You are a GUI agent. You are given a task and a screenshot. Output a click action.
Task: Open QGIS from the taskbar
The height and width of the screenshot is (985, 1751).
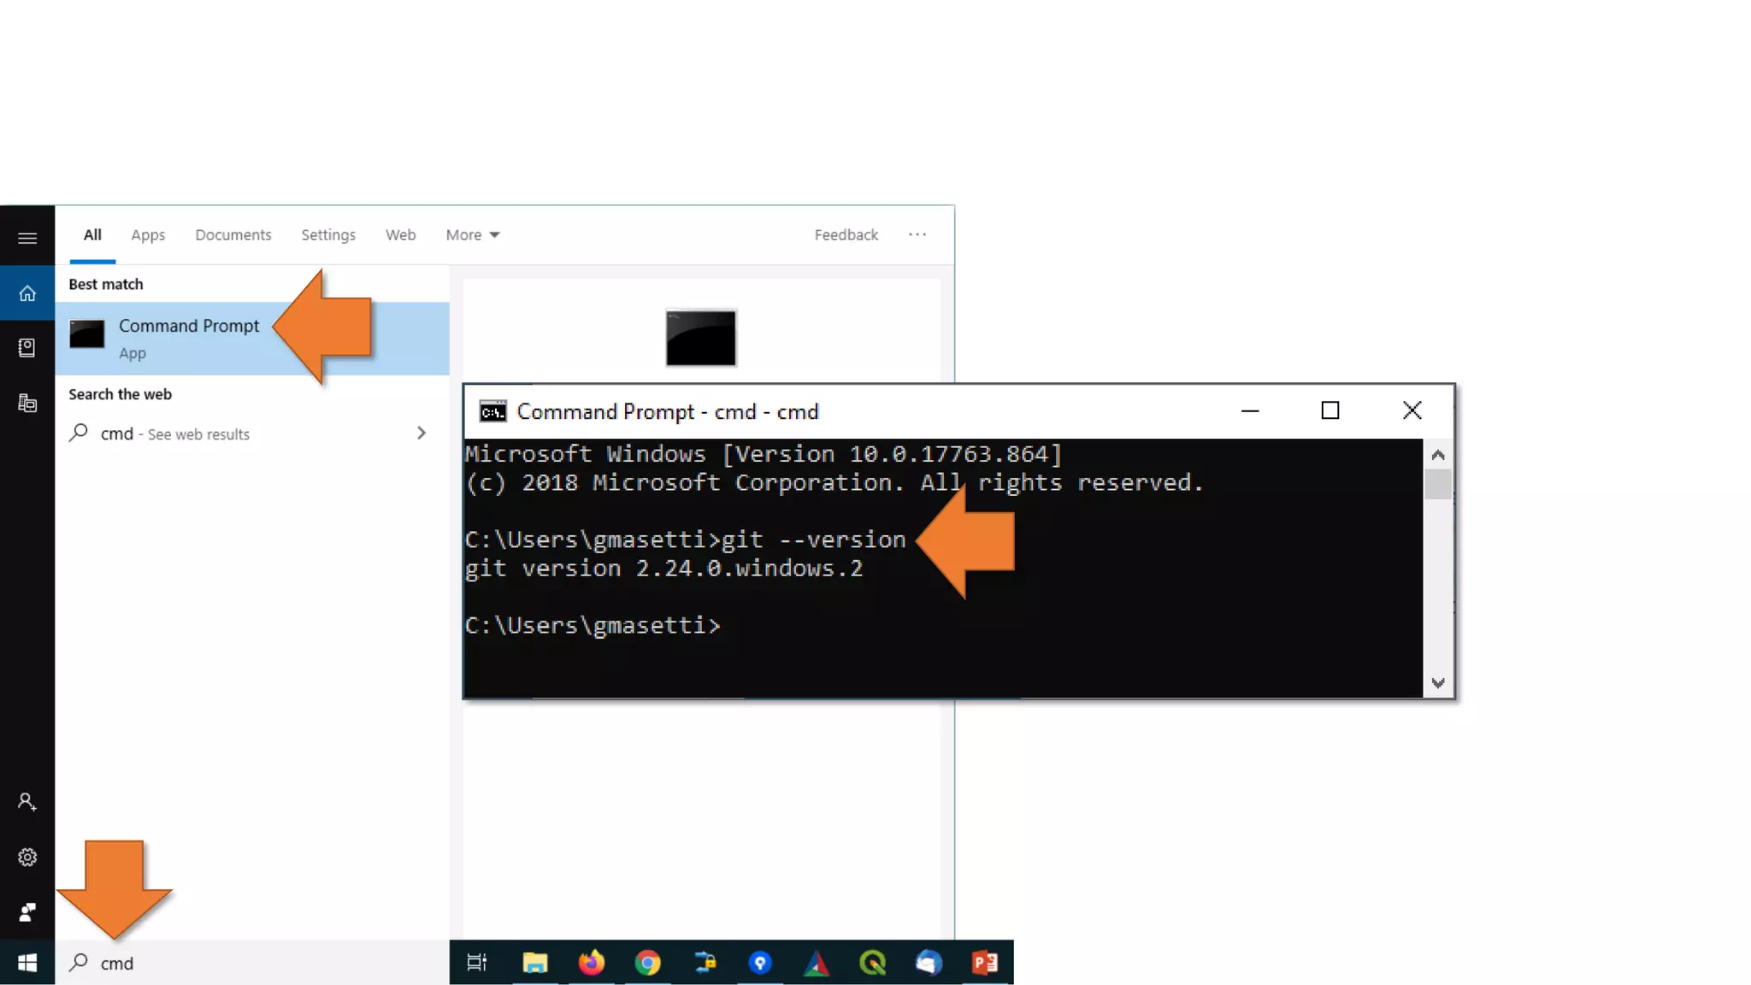click(x=872, y=963)
